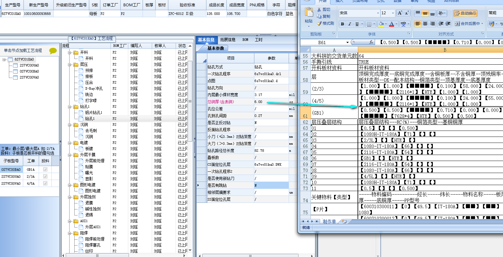Click the align text right icon
The width and height of the screenshot is (503, 257).
[433, 24]
